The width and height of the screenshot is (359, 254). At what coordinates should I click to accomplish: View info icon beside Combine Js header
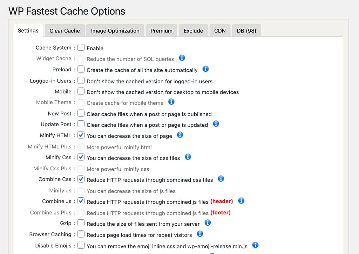241,201
